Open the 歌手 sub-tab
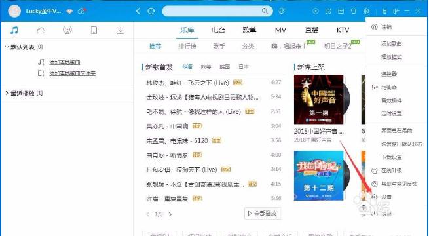The height and width of the screenshot is (236, 429). (219, 46)
